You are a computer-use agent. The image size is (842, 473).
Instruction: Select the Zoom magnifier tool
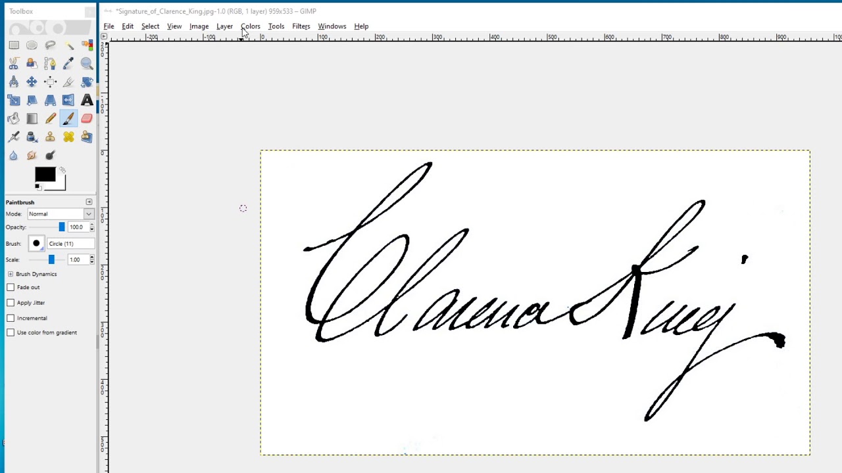coord(87,64)
